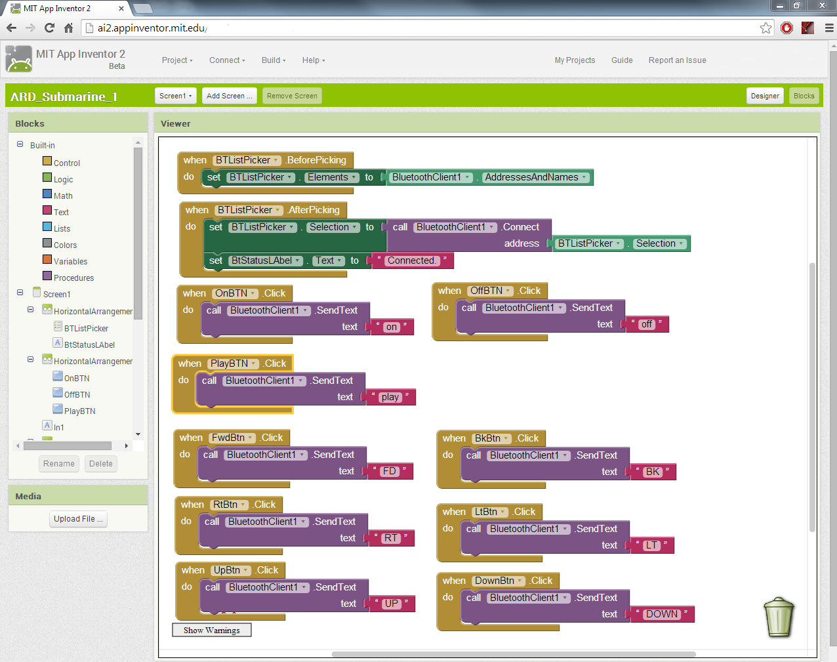Click the Show Warnings button
Image resolution: width=837 pixels, height=662 pixels.
212,630
